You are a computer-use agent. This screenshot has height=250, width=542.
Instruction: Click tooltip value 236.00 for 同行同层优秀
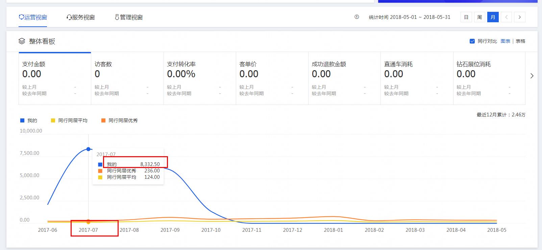pos(152,171)
